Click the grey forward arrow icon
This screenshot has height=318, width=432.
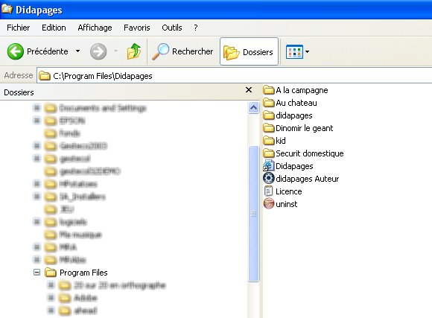point(98,51)
